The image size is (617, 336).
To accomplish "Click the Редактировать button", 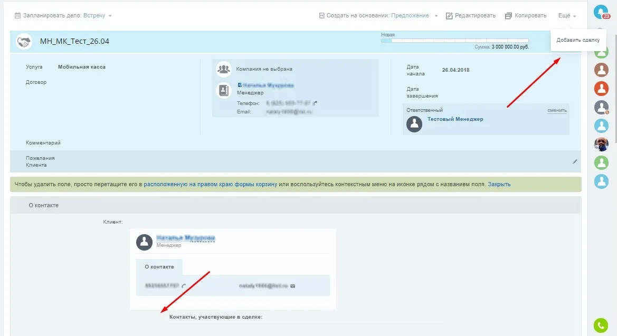I will click(x=471, y=16).
